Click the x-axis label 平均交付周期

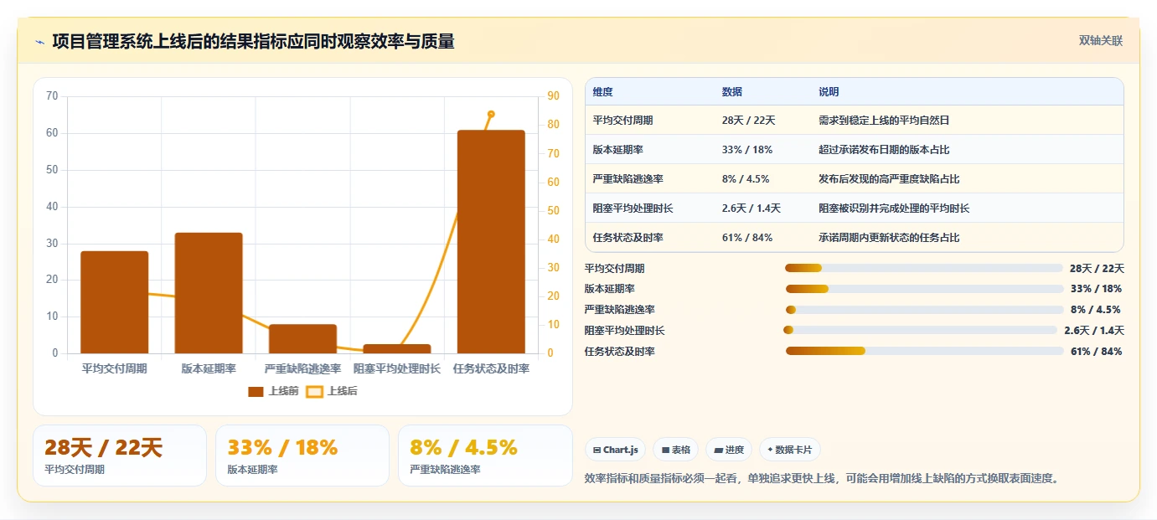coord(114,368)
